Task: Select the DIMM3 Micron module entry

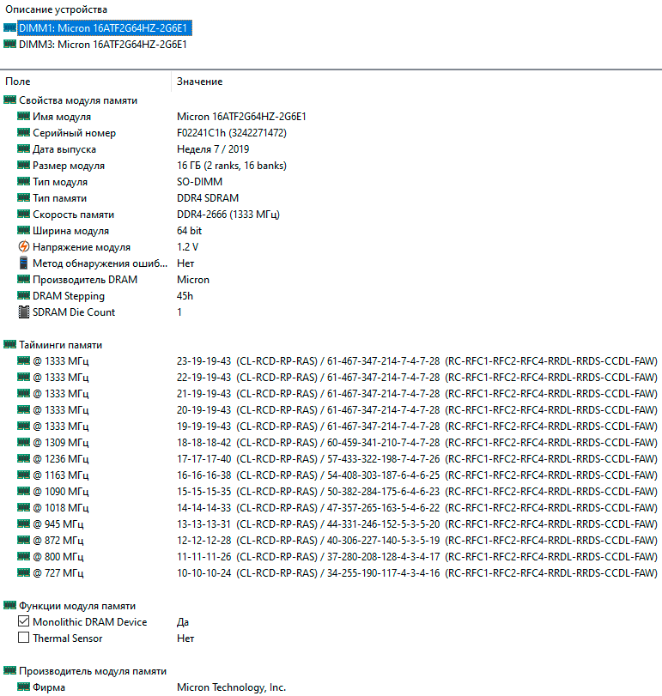Action: (102, 45)
